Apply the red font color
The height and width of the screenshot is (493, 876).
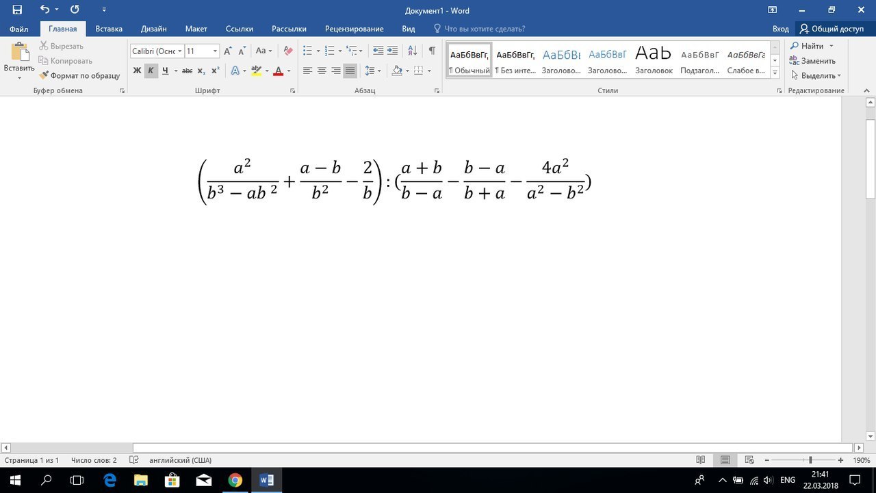(x=278, y=71)
